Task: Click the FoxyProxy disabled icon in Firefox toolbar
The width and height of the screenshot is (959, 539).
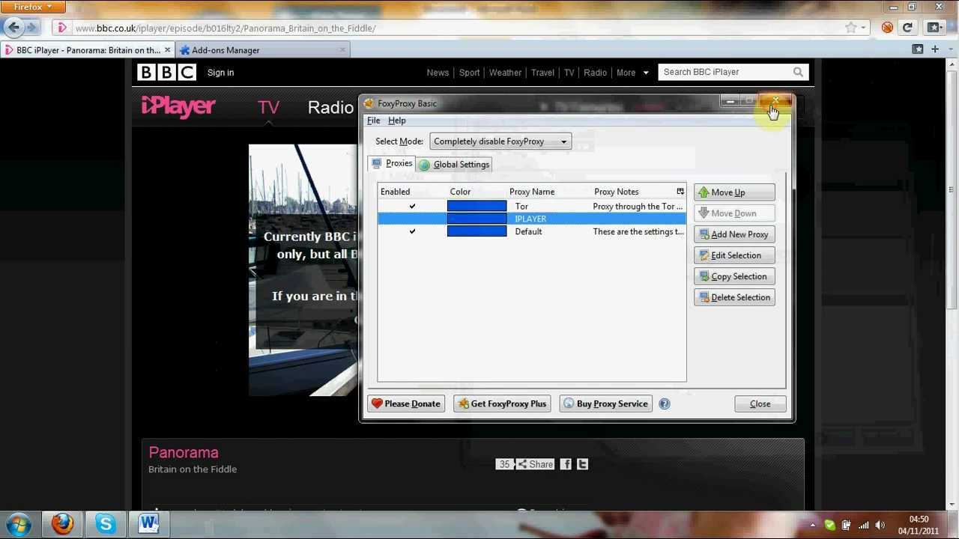Action: point(887,28)
